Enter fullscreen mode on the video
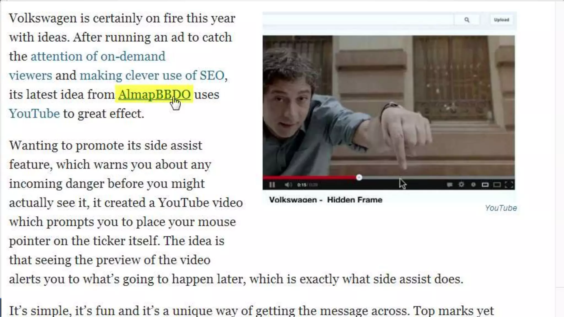This screenshot has height=317, width=564. (509, 184)
